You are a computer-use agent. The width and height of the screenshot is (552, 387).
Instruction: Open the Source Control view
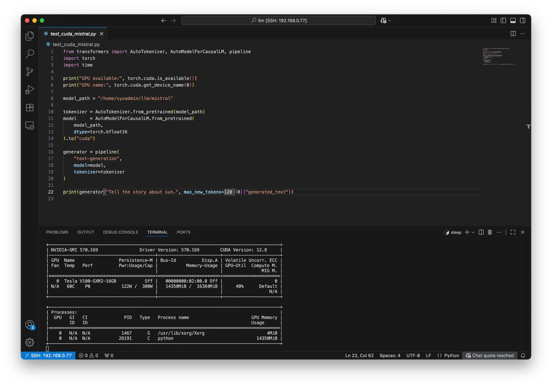(x=30, y=72)
